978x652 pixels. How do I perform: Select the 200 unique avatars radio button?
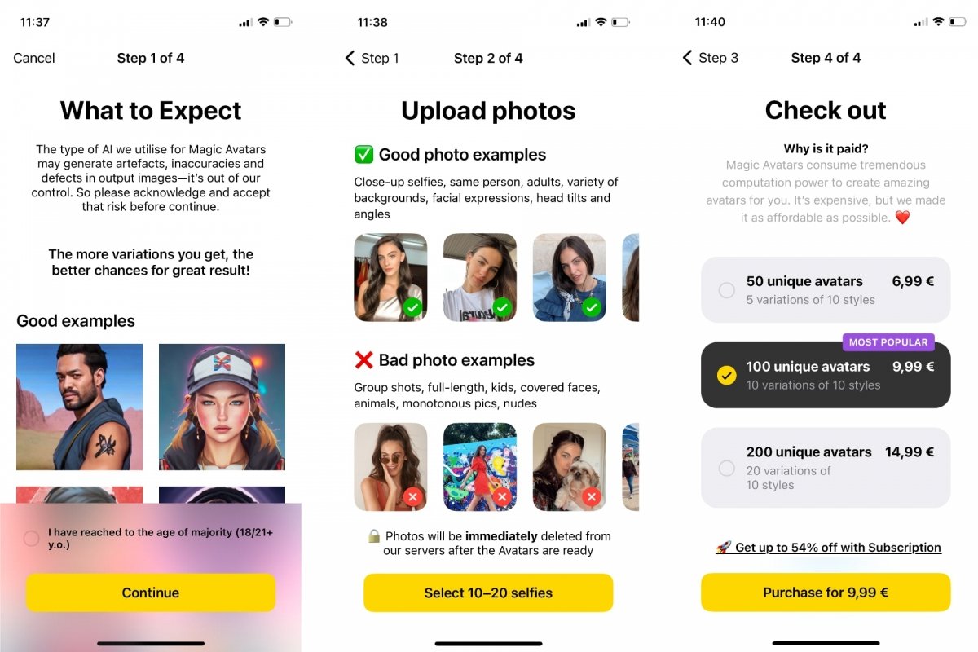coord(726,468)
